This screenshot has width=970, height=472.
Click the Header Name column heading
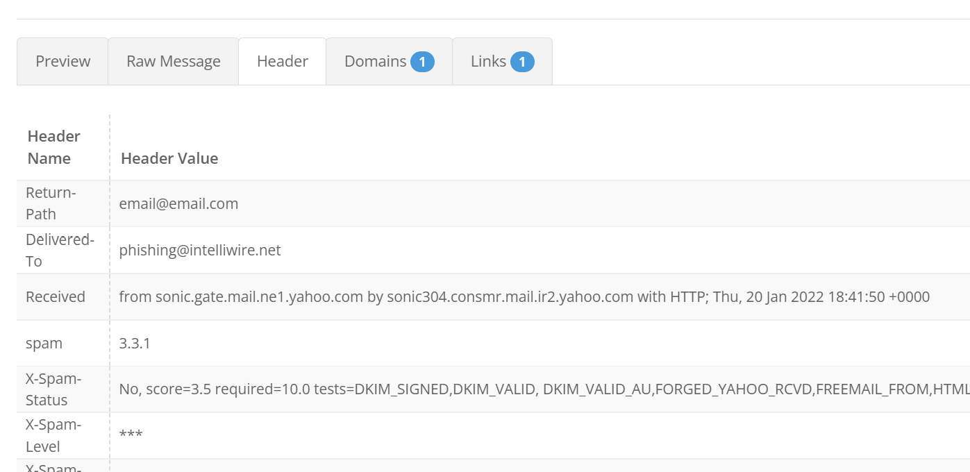(53, 147)
